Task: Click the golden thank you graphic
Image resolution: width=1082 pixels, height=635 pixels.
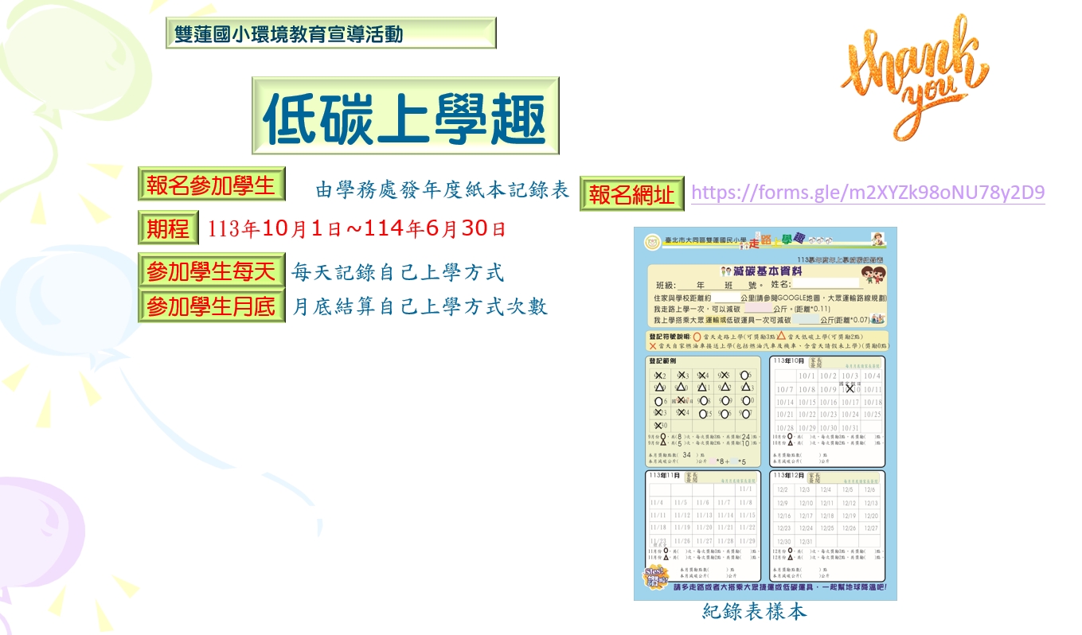Action: pyautogui.click(x=914, y=73)
